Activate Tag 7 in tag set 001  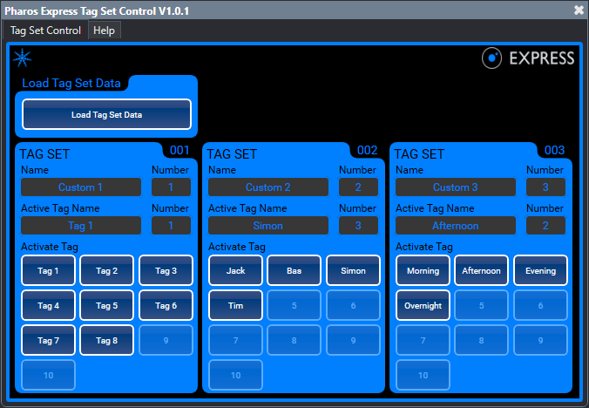[48, 340]
